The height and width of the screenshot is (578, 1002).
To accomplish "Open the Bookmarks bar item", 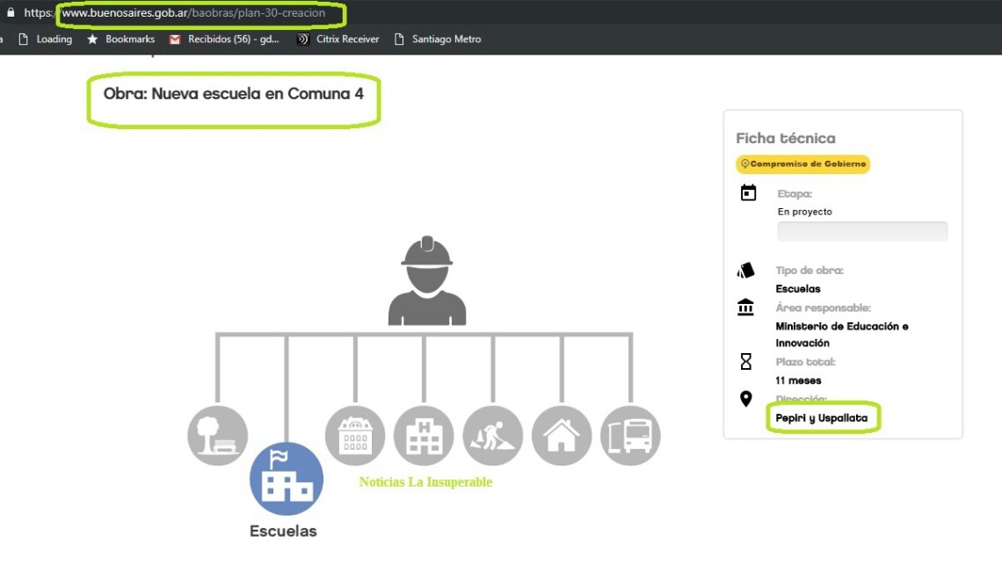I will coord(120,40).
